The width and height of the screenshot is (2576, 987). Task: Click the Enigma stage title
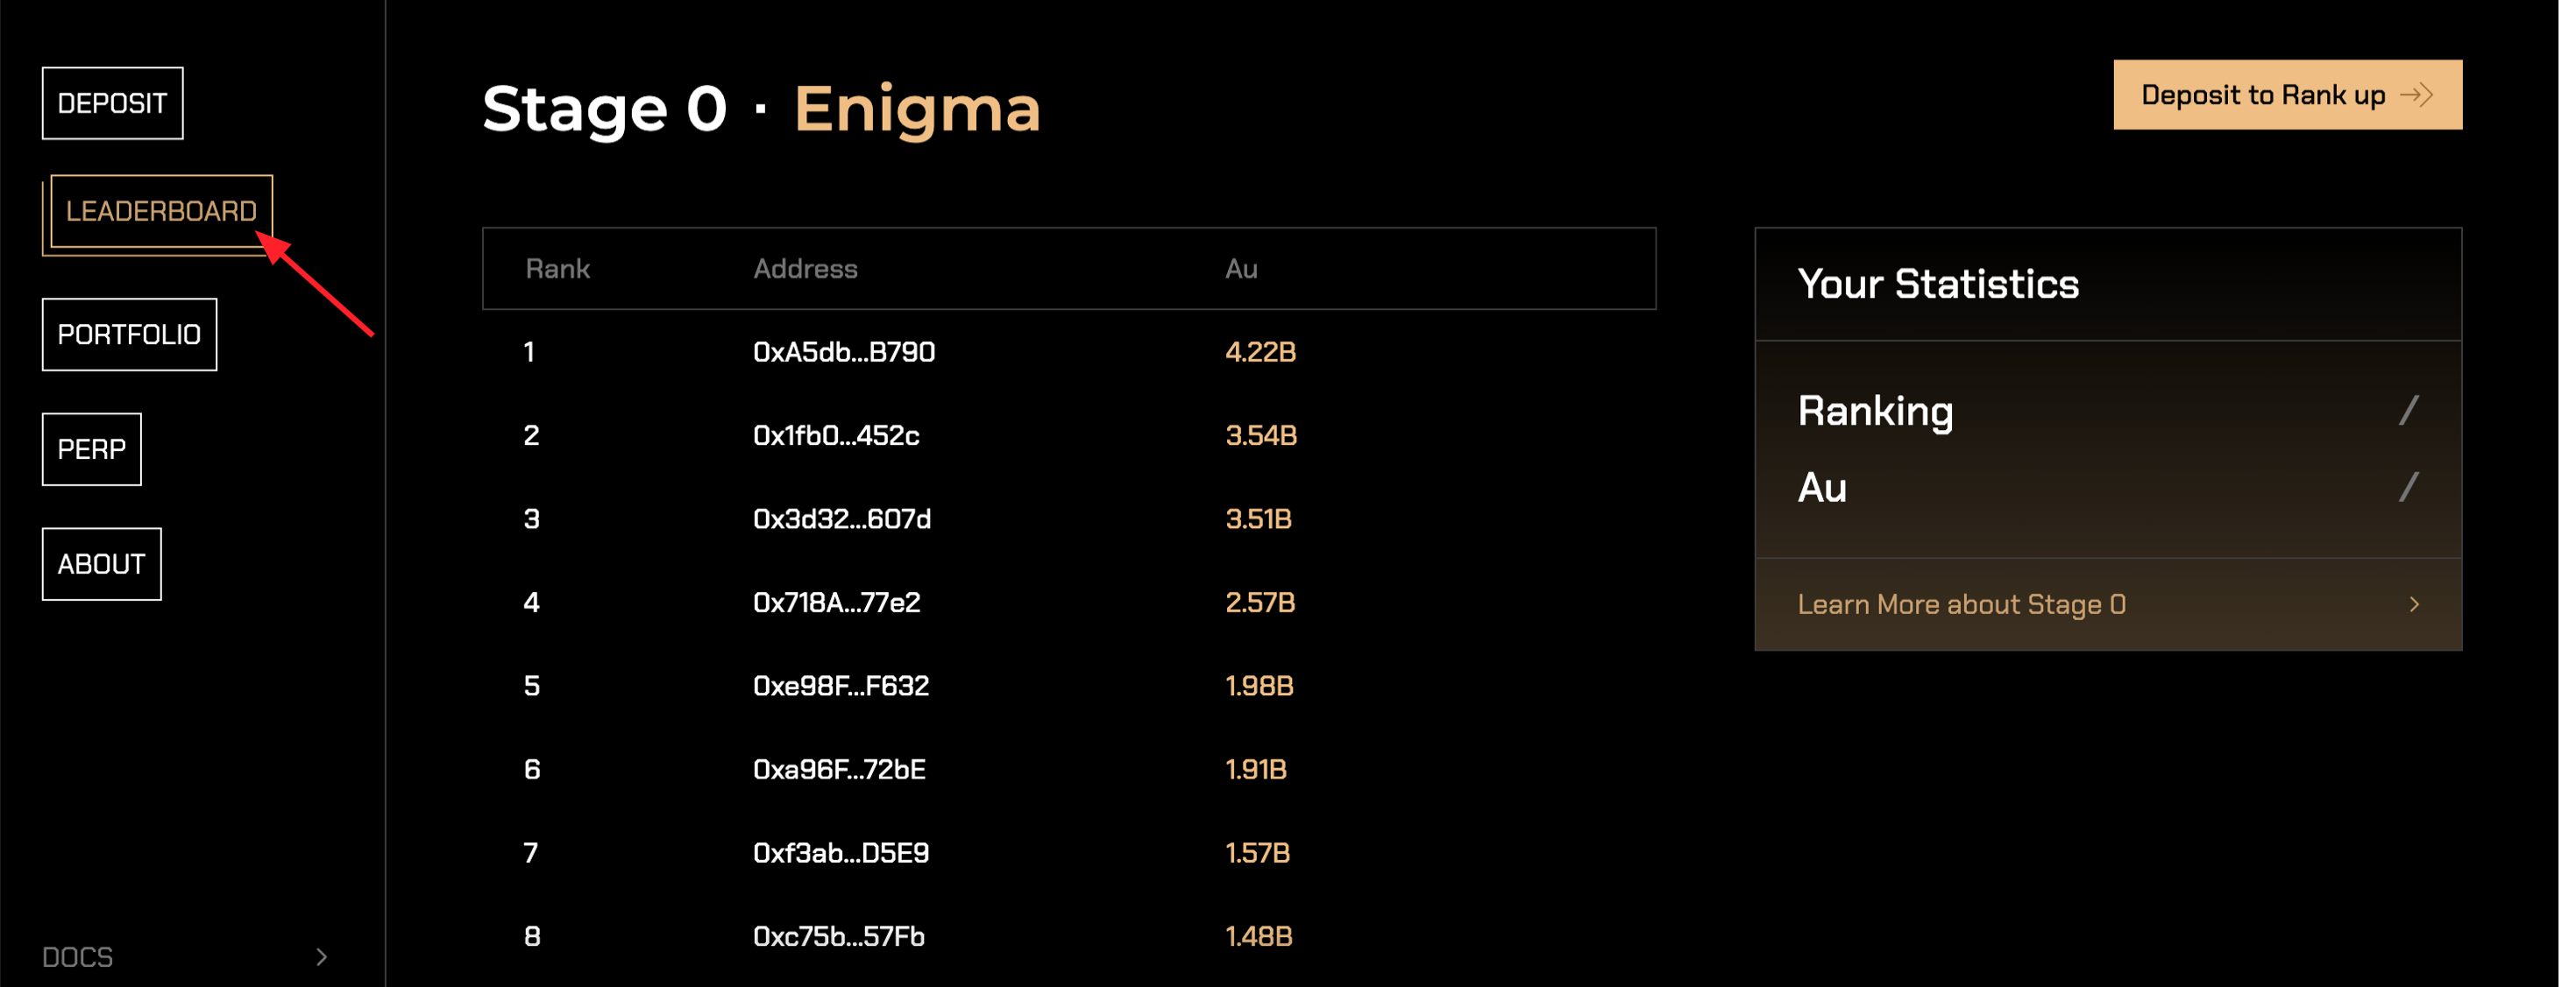pyautogui.click(x=917, y=108)
